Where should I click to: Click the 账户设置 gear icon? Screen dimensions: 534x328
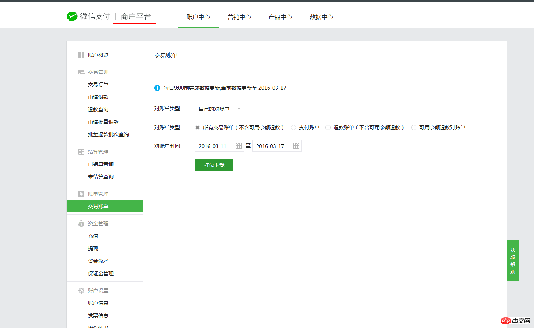(x=81, y=291)
